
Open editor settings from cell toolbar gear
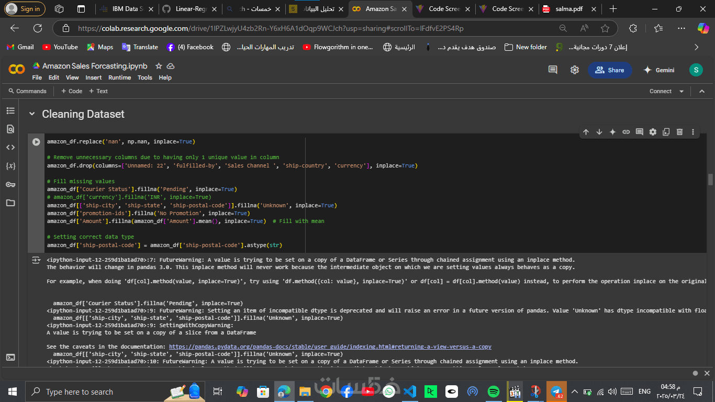[x=653, y=132]
